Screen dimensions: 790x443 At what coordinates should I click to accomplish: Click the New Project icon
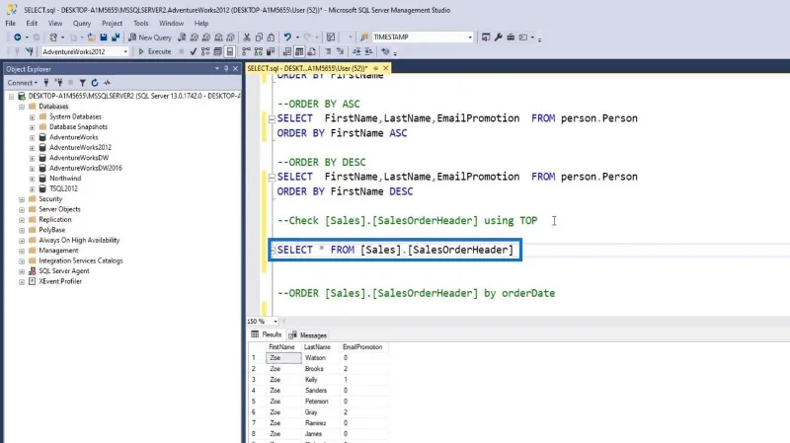pyautogui.click(x=53, y=37)
